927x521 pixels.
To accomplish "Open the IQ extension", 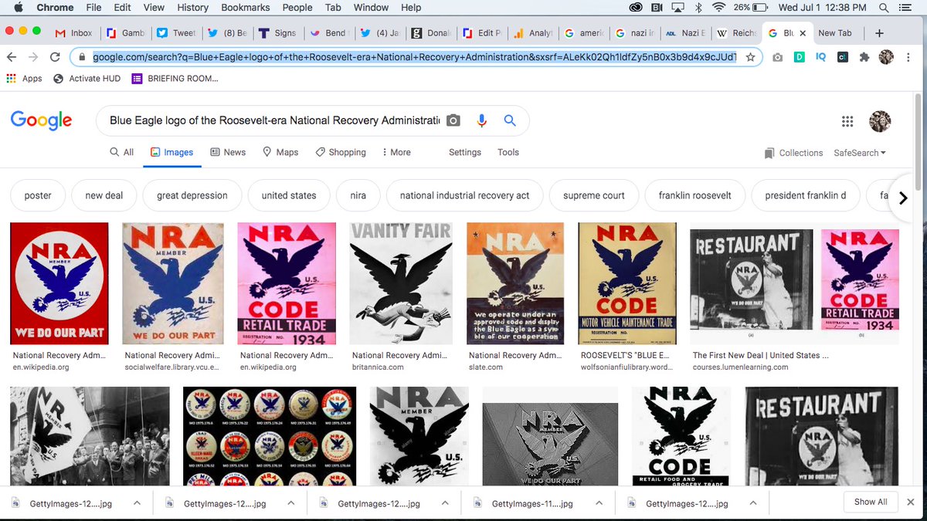I will coord(821,57).
